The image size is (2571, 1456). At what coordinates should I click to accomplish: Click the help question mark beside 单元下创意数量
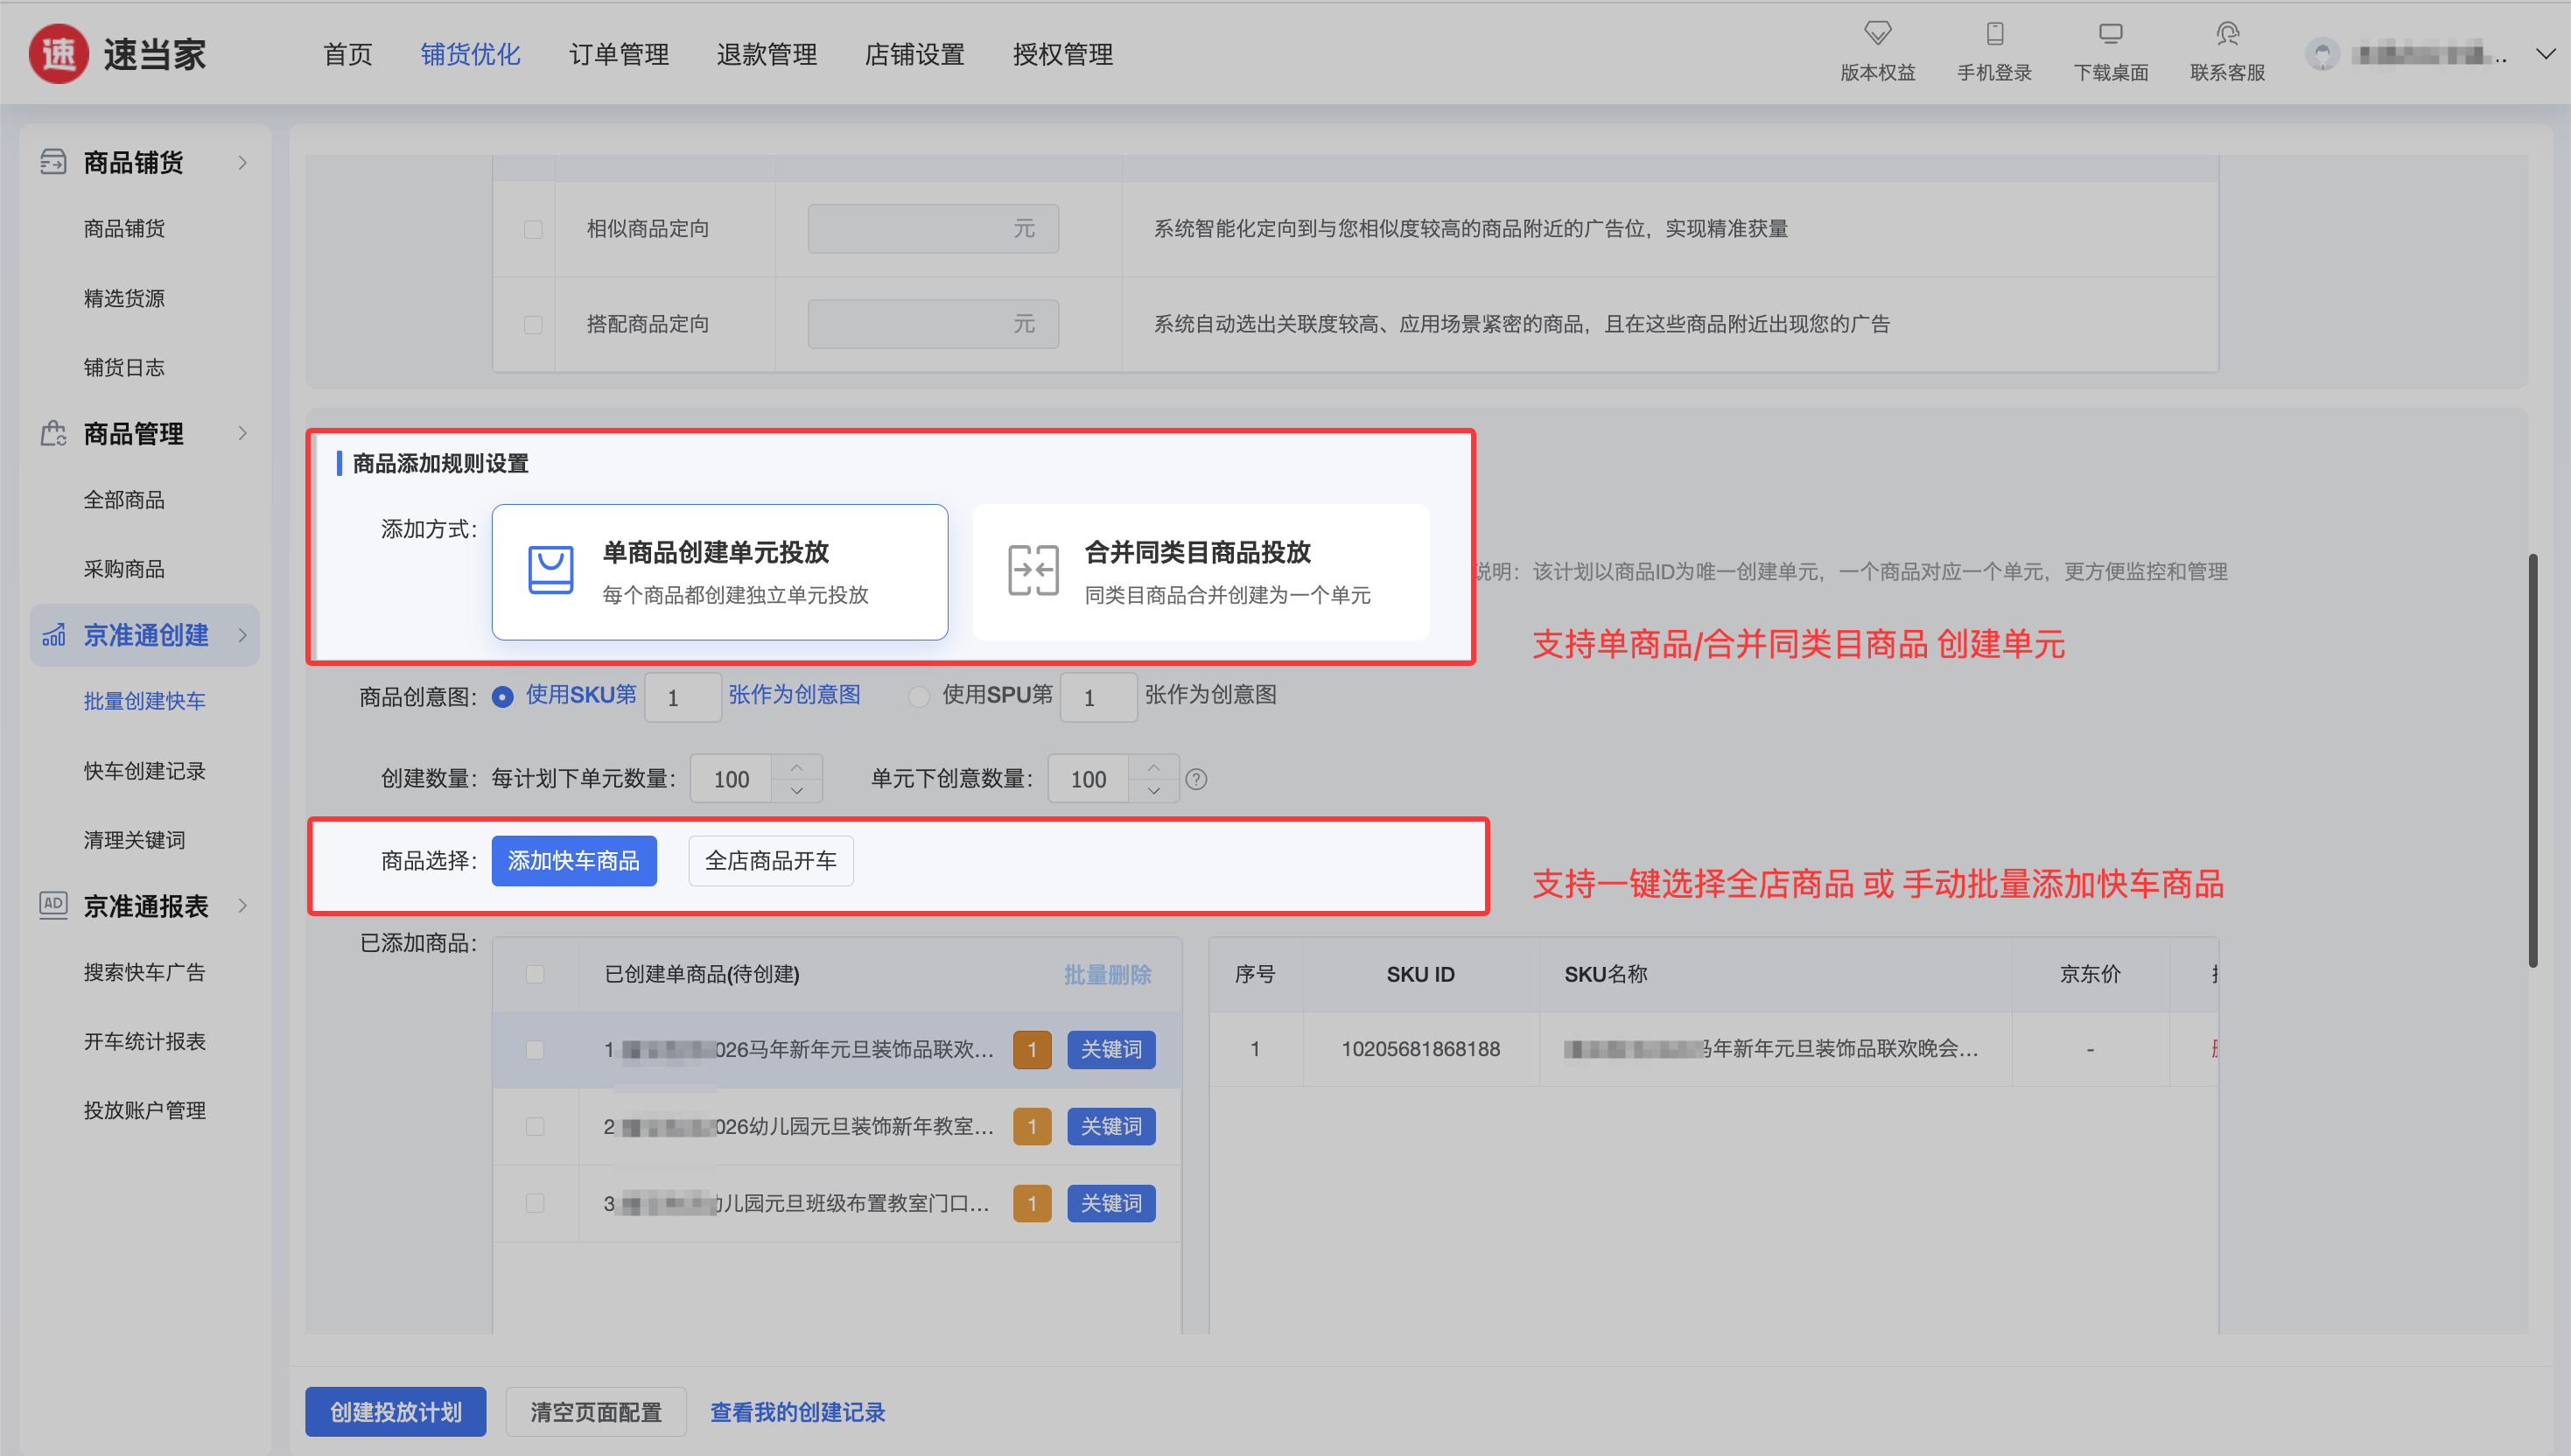tap(1196, 779)
